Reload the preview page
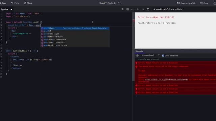Viewport: 216px width, 121px height. pos(148,9)
